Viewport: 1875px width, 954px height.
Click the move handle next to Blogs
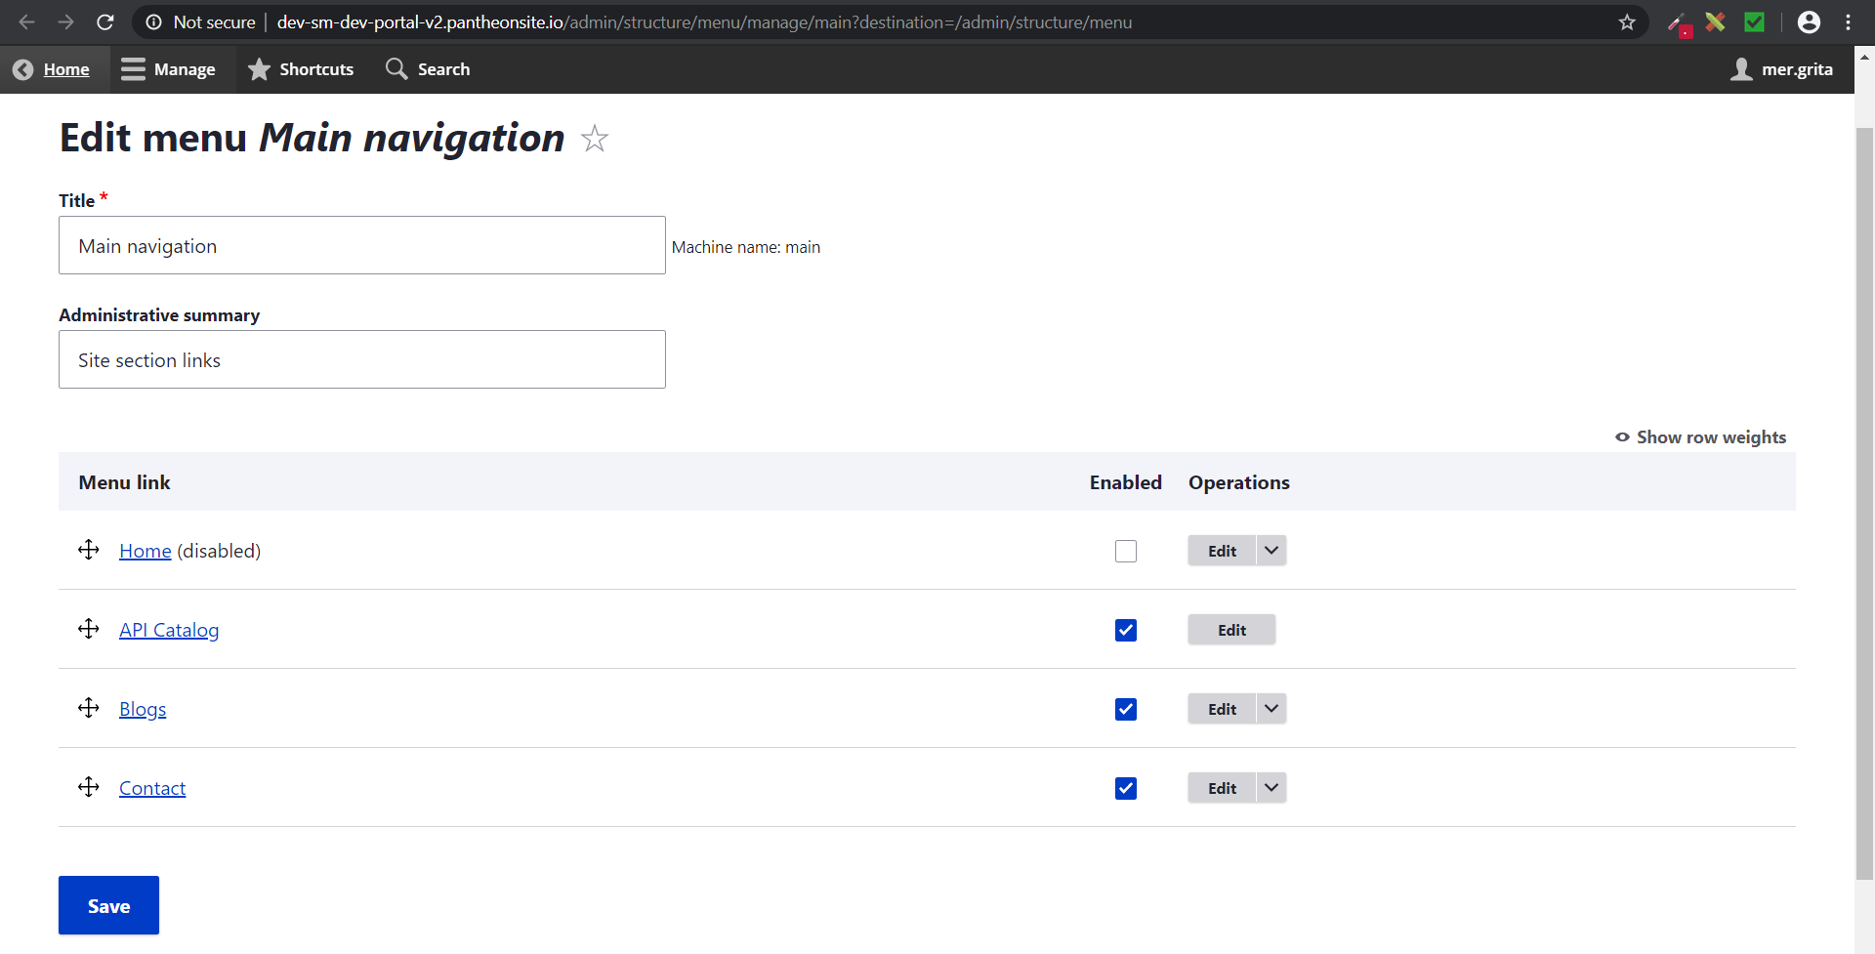(89, 708)
